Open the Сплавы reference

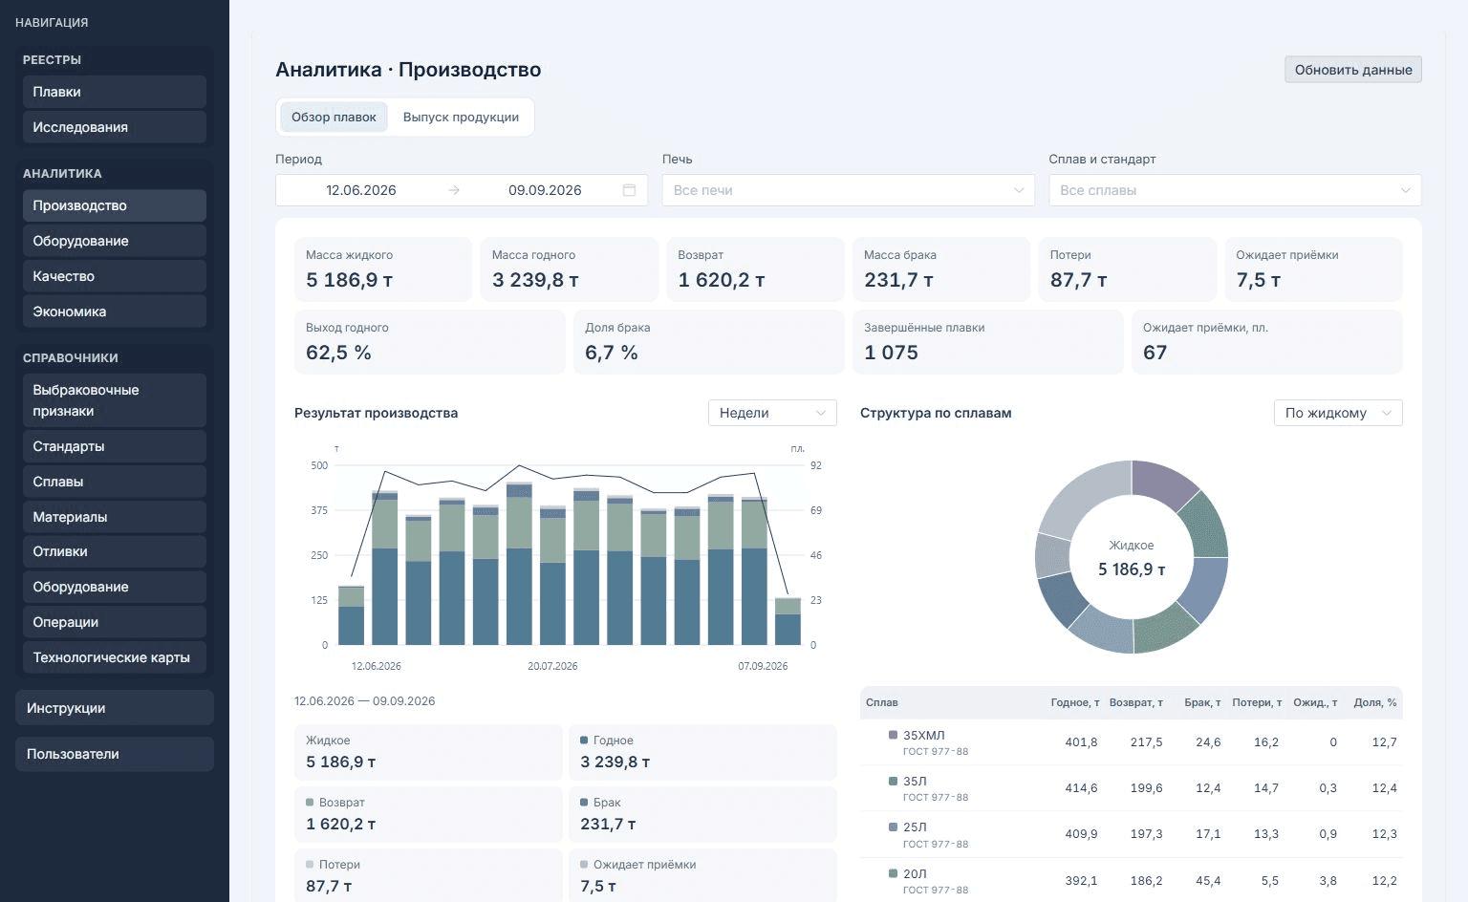click(x=115, y=482)
